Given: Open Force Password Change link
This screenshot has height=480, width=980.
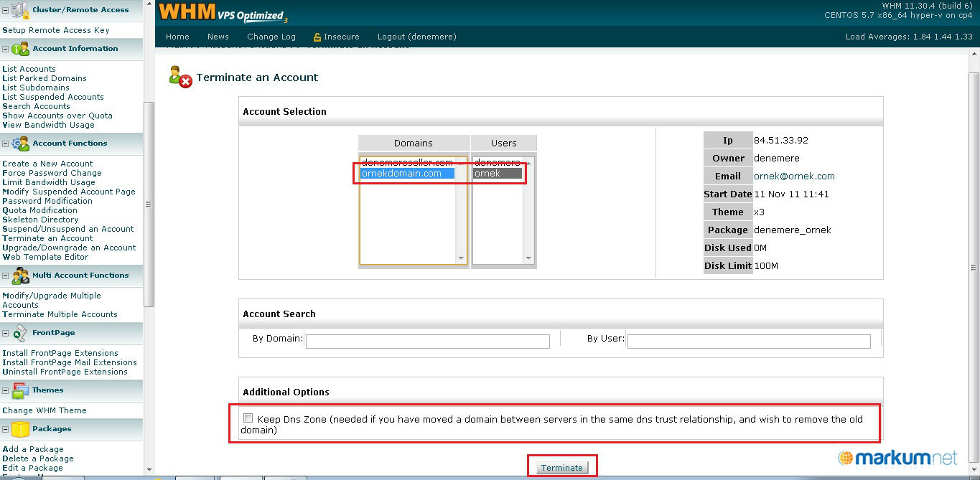Looking at the screenshot, I should click(x=52, y=173).
